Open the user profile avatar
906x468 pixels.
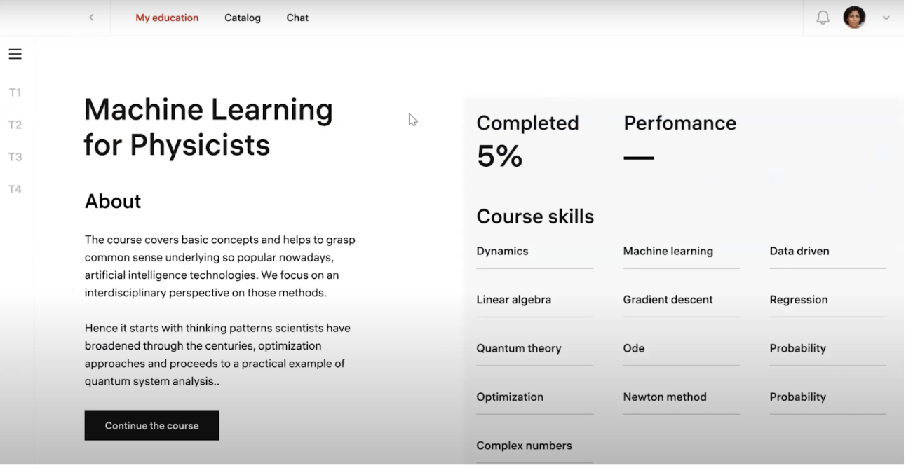coord(854,18)
